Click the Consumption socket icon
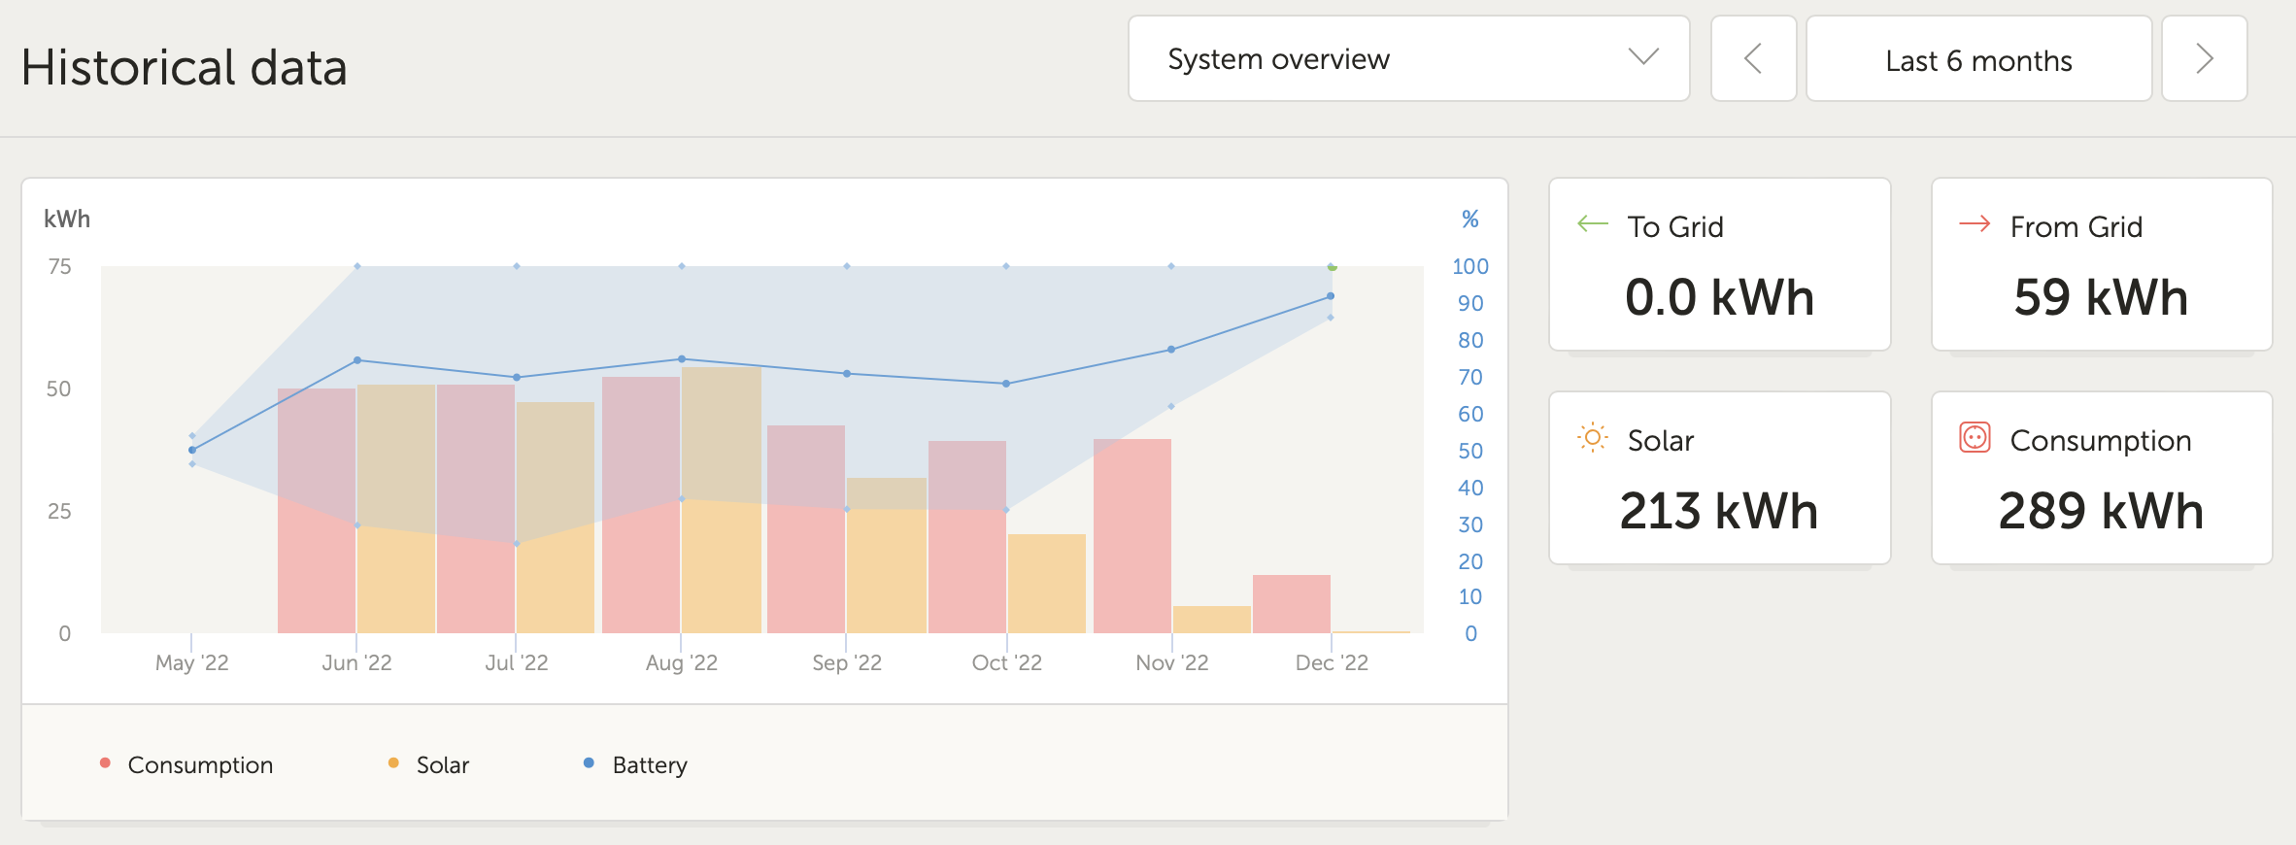This screenshot has width=2296, height=845. coord(1975,438)
